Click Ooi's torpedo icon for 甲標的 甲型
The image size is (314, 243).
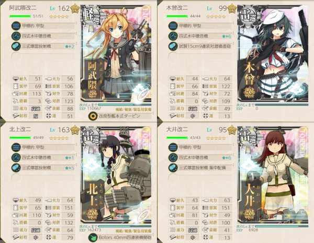coord(173,147)
